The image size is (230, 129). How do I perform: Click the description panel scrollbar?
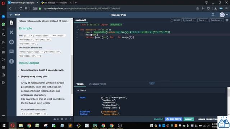click(x=72, y=74)
